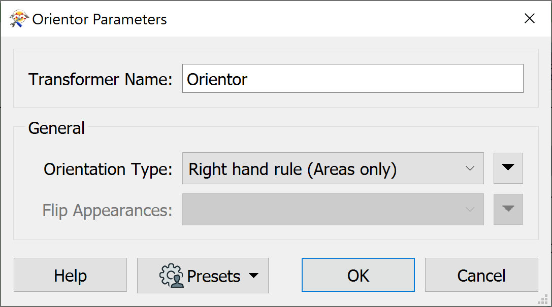Viewport: 552px width, 307px height.
Task: Open the Orientation Type dropdown list
Action: click(x=333, y=168)
